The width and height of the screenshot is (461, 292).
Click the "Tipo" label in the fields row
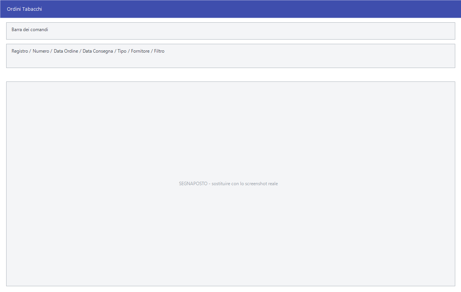click(122, 51)
